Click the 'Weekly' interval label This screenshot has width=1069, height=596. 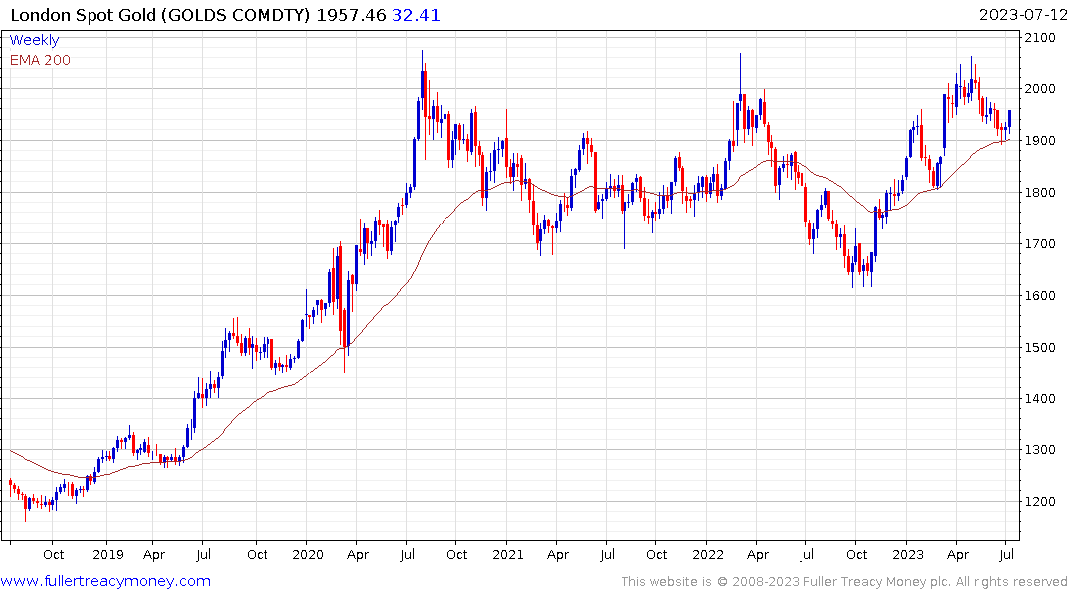(x=34, y=40)
